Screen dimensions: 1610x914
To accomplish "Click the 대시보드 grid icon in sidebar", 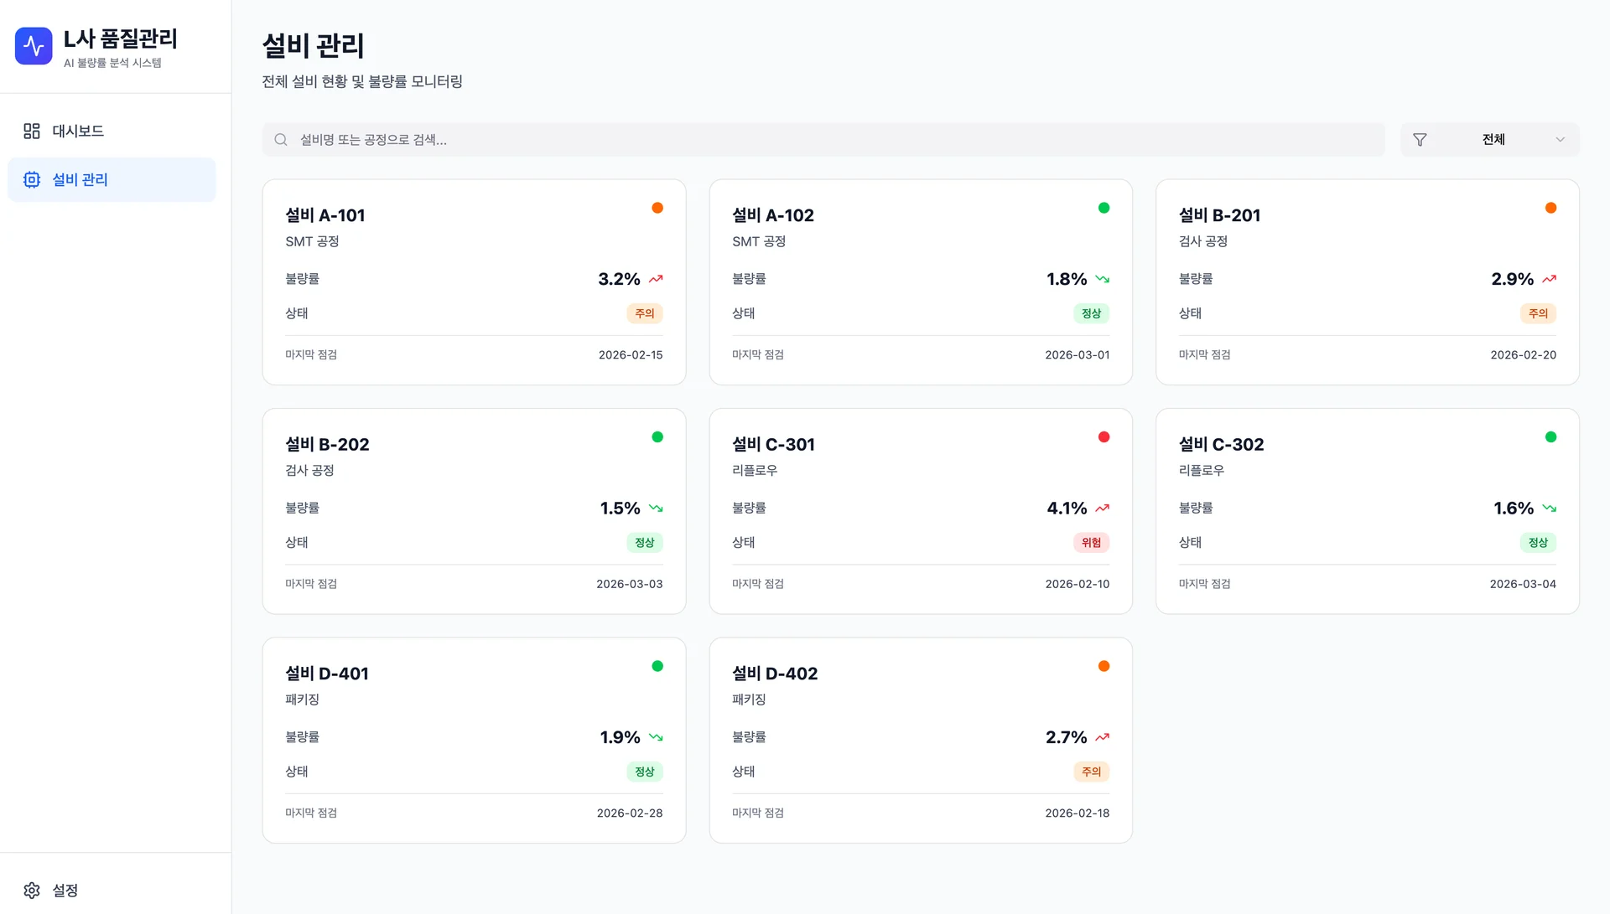I will (x=32, y=131).
